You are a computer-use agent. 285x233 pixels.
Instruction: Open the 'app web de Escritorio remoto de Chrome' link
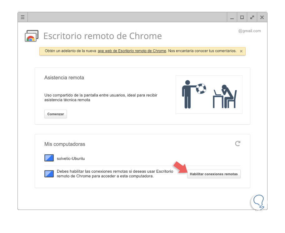[x=132, y=51]
